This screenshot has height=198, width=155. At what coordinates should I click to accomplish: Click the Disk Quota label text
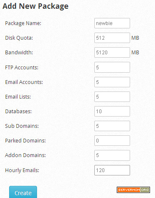(x=19, y=38)
